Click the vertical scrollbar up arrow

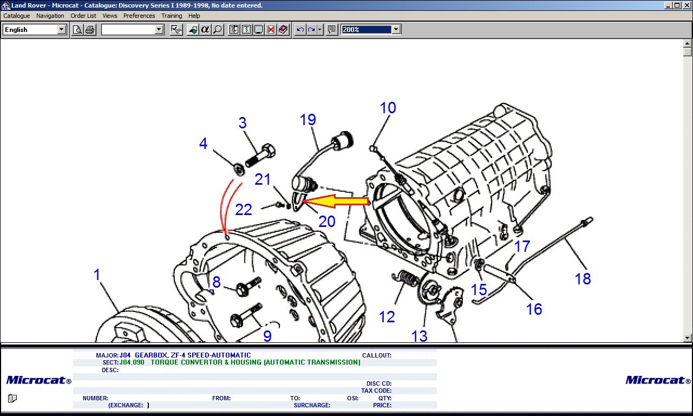688,43
